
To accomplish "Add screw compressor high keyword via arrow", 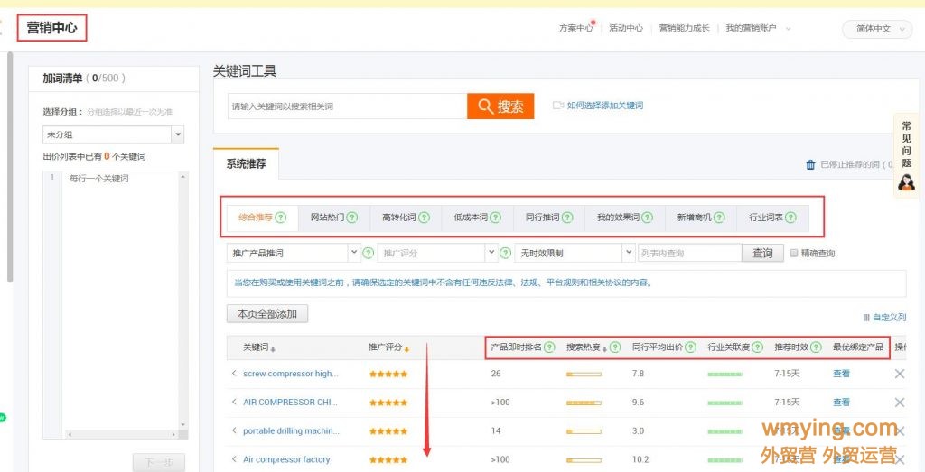I will click(x=234, y=373).
